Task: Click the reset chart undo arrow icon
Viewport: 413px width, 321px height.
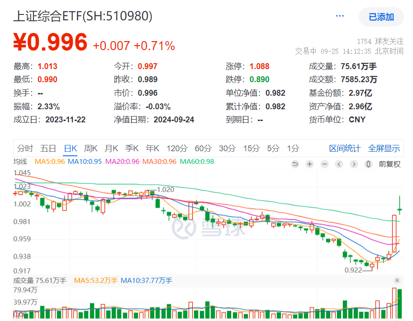Action: (295, 164)
